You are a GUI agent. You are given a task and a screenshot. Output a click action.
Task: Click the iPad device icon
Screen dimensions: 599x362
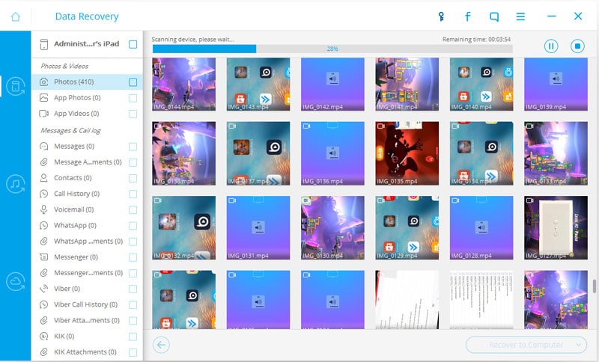coord(44,44)
